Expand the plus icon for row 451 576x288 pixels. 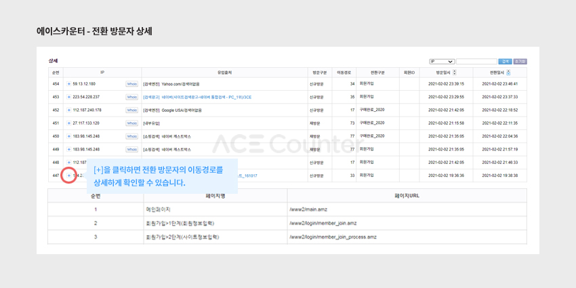coord(68,123)
